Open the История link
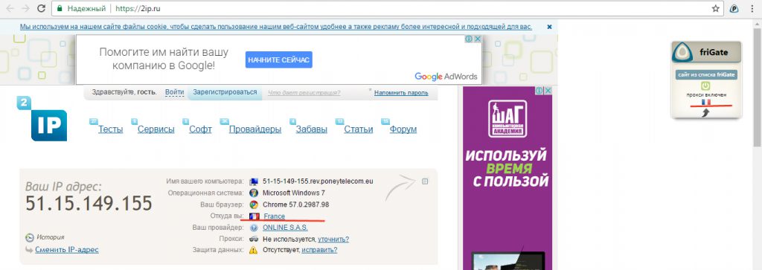The height and width of the screenshot is (270, 762). tap(51, 237)
